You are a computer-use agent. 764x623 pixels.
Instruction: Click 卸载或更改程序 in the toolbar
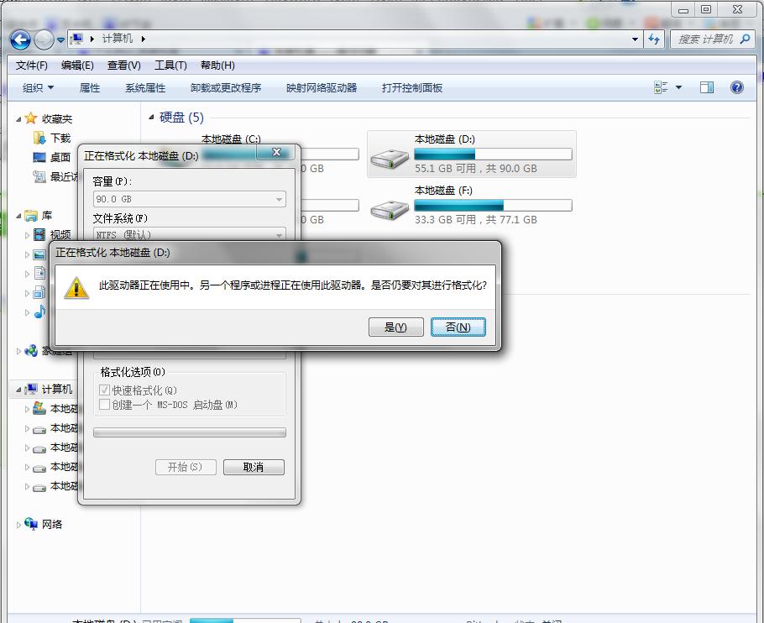point(226,88)
